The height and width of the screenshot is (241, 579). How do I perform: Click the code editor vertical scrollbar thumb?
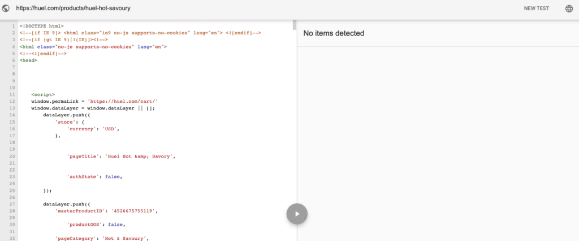294,25
